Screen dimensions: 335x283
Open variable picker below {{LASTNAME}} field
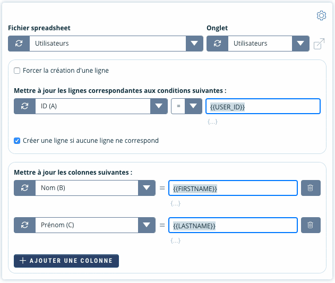point(175,241)
